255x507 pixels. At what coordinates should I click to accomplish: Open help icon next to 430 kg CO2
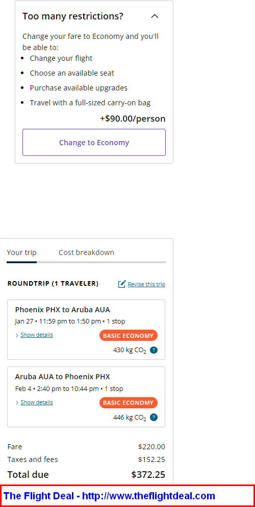(154, 350)
